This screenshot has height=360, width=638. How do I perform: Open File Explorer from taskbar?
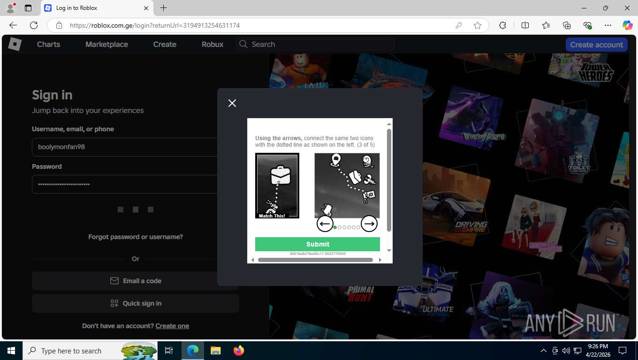[x=215, y=351]
